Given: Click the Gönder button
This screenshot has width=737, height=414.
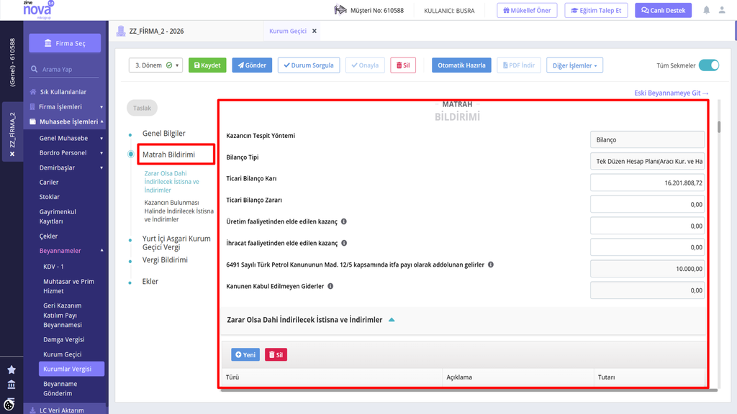Looking at the screenshot, I should 252,65.
